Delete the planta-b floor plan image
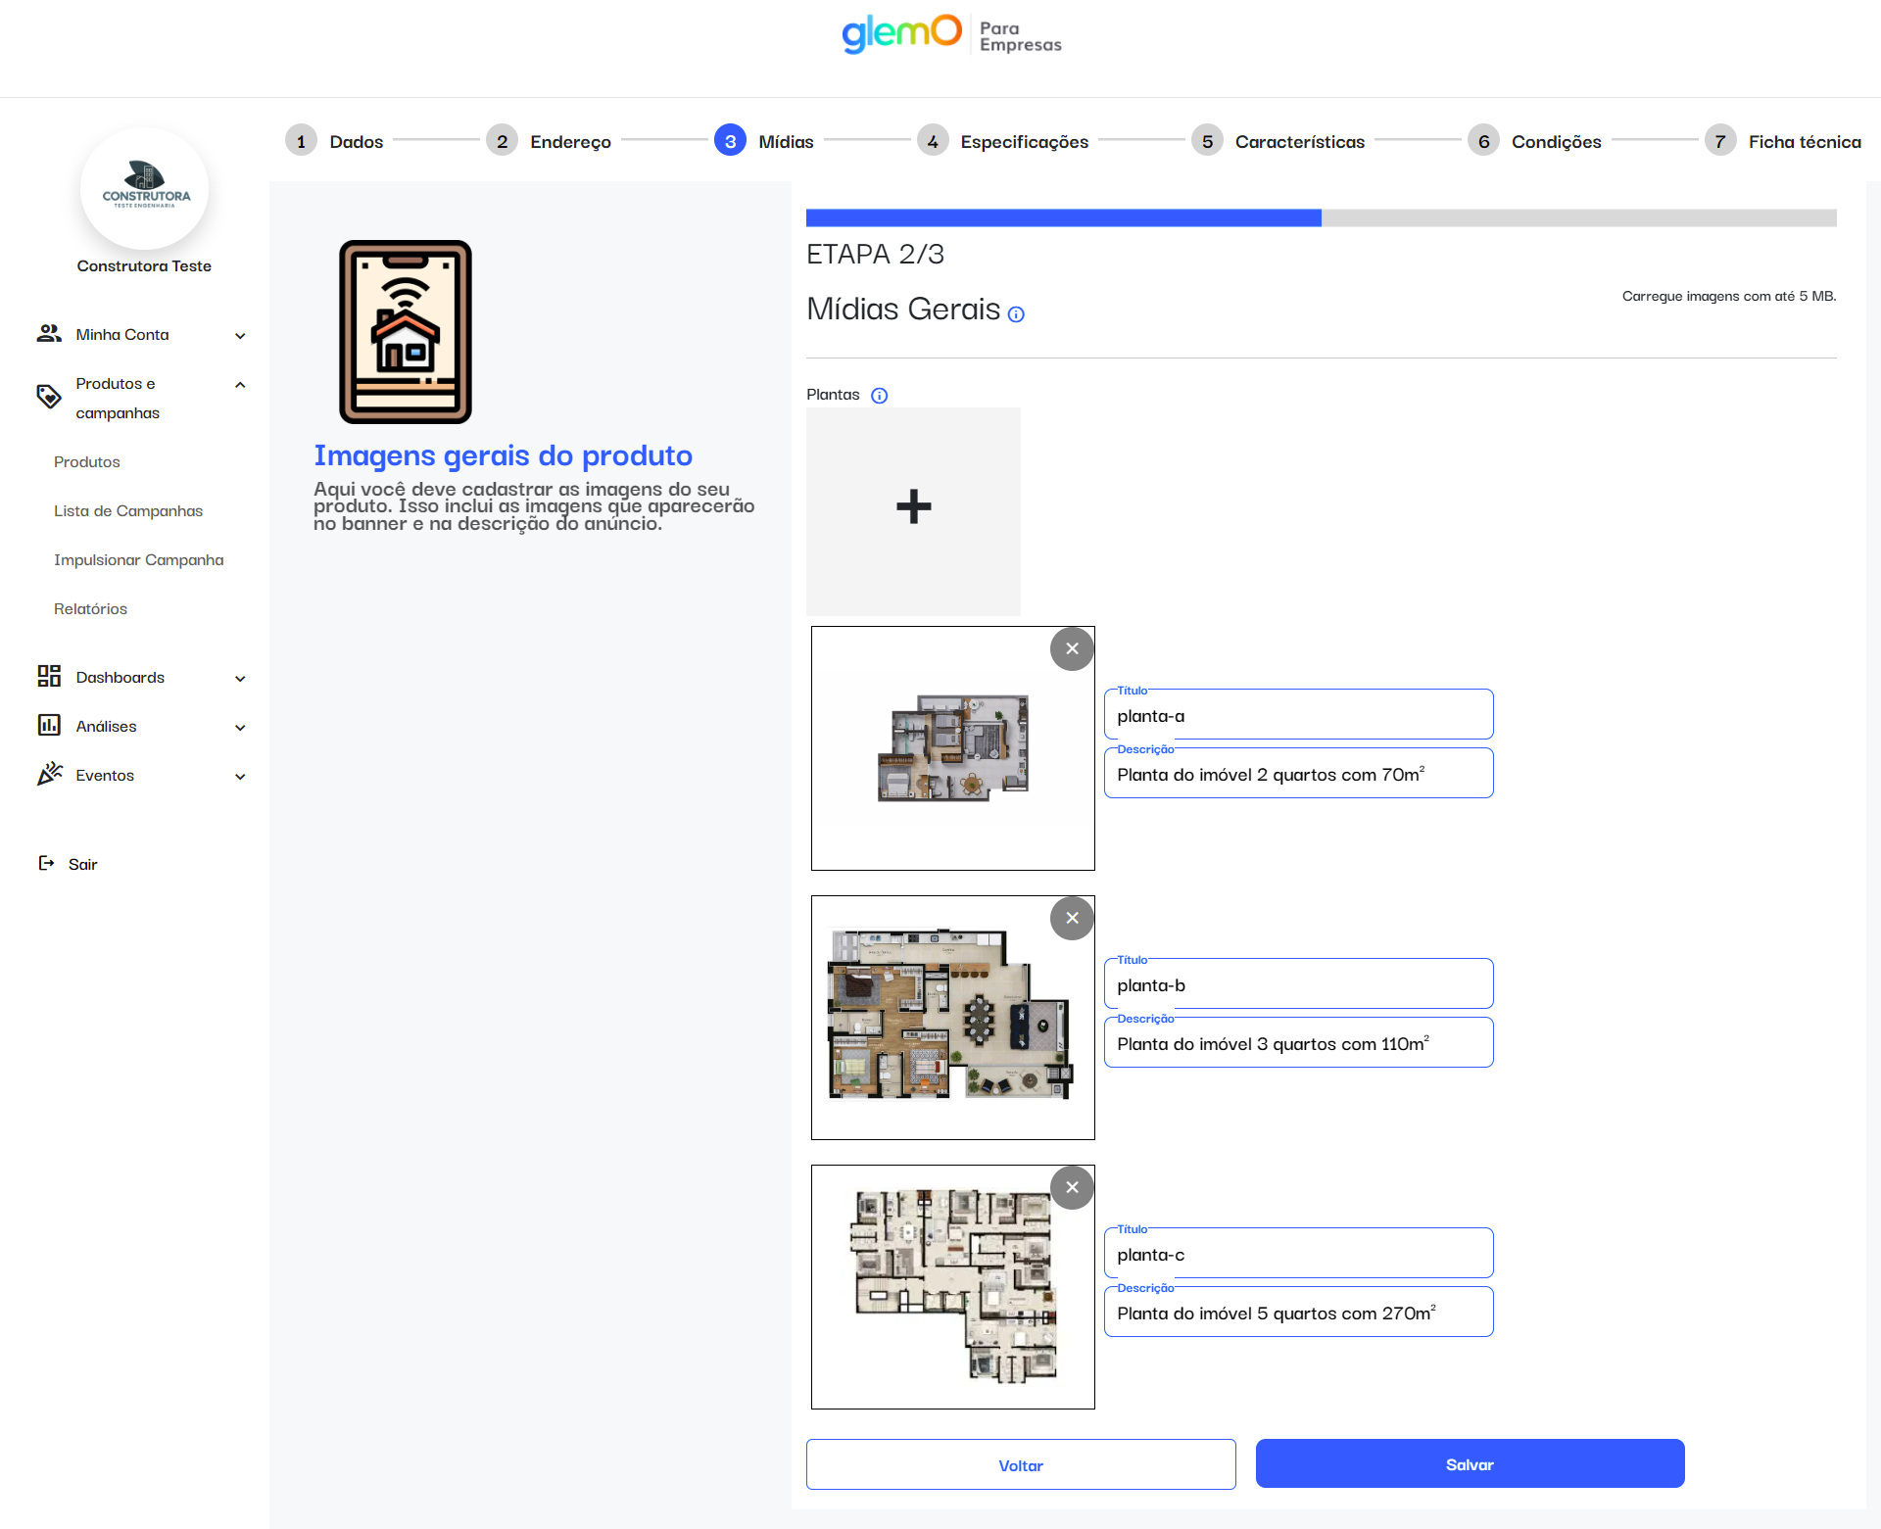This screenshot has height=1529, width=1881. pyautogui.click(x=1072, y=918)
